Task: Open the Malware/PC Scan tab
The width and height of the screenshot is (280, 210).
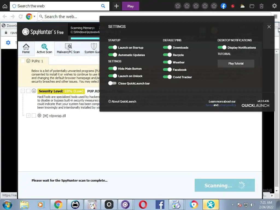Action: point(68,49)
